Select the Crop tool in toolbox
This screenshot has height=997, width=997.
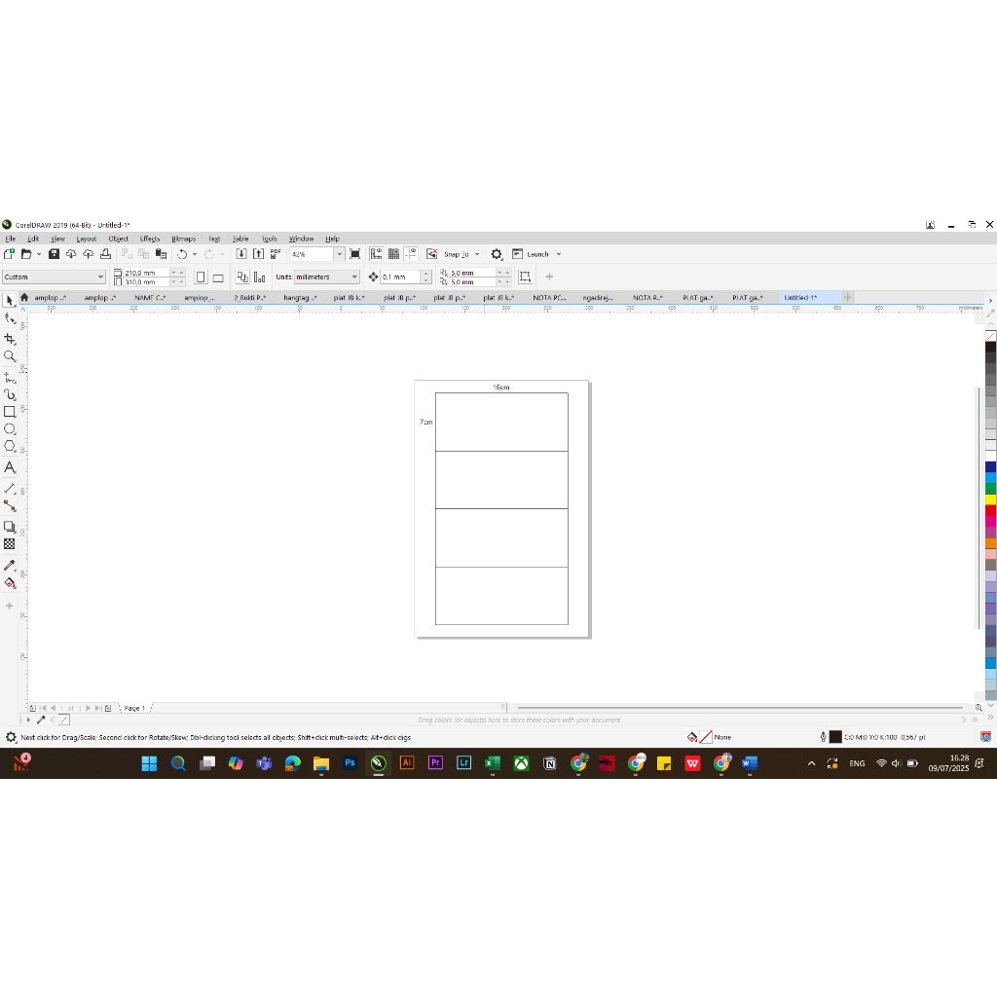[x=10, y=339]
